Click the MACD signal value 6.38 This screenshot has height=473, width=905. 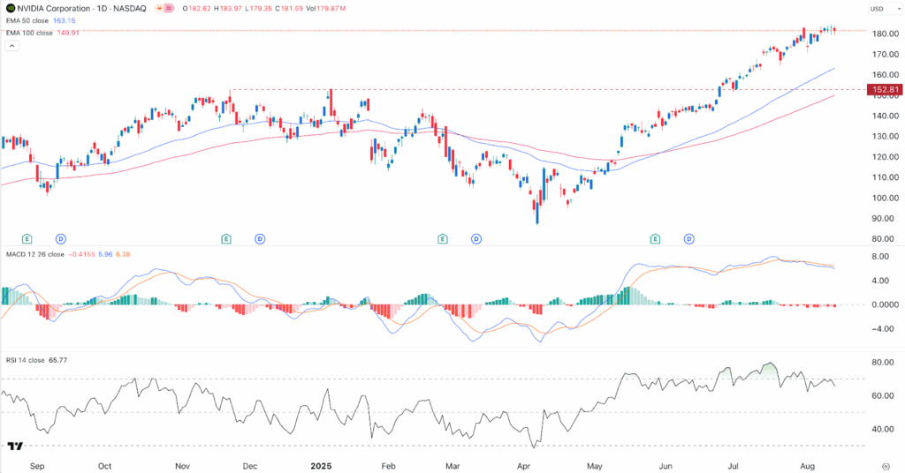[123, 254]
